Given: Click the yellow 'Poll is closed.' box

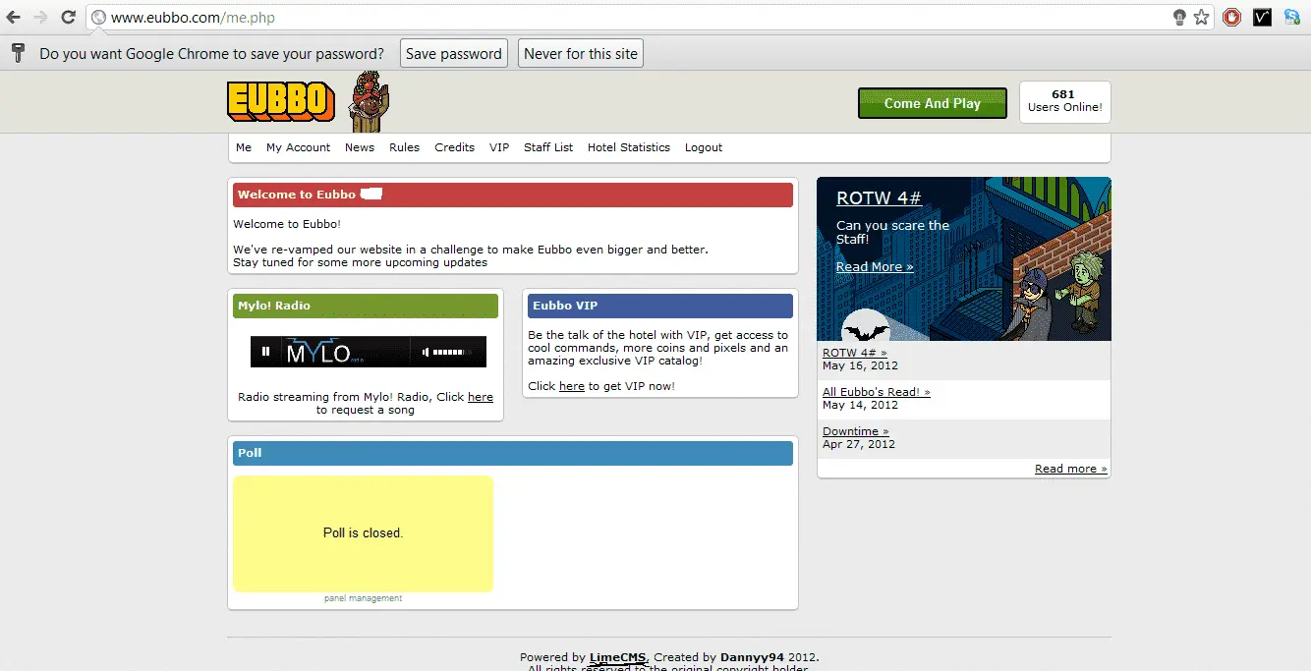Looking at the screenshot, I should [363, 533].
